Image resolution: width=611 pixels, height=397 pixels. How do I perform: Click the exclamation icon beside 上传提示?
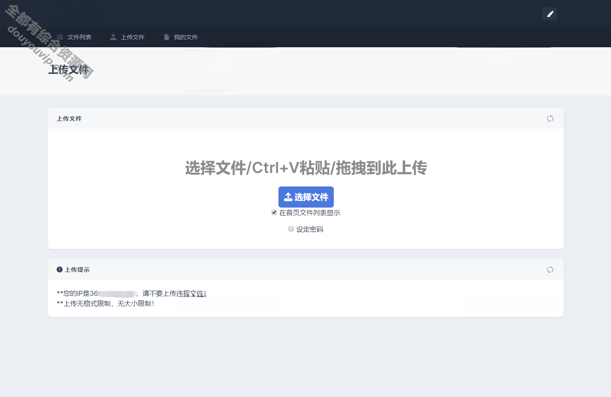pyautogui.click(x=60, y=270)
